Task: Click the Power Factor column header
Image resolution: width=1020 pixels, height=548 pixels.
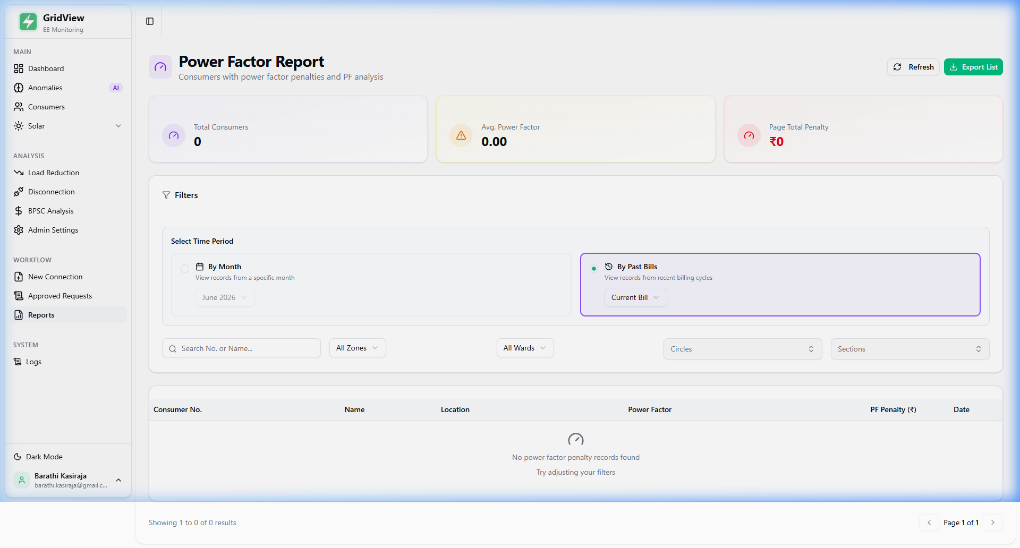Action: click(x=650, y=409)
